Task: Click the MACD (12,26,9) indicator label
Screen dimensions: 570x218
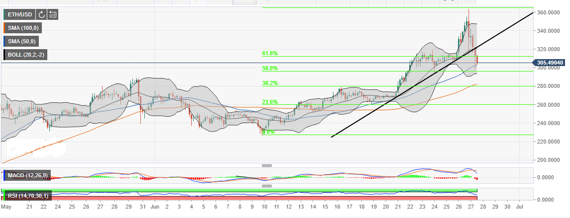Action: 26,175
